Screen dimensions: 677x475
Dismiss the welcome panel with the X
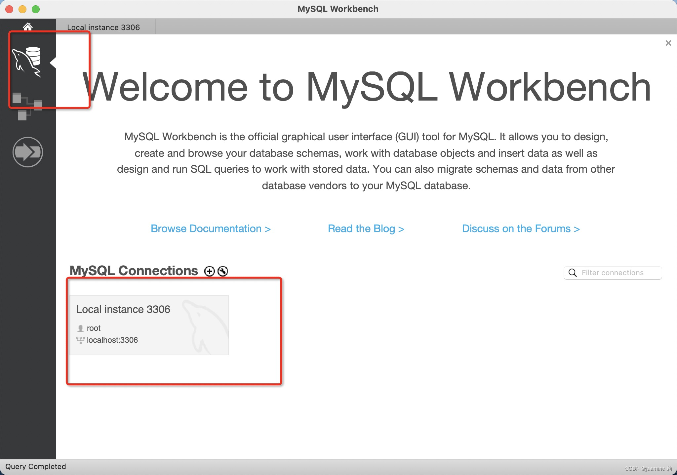coord(669,43)
